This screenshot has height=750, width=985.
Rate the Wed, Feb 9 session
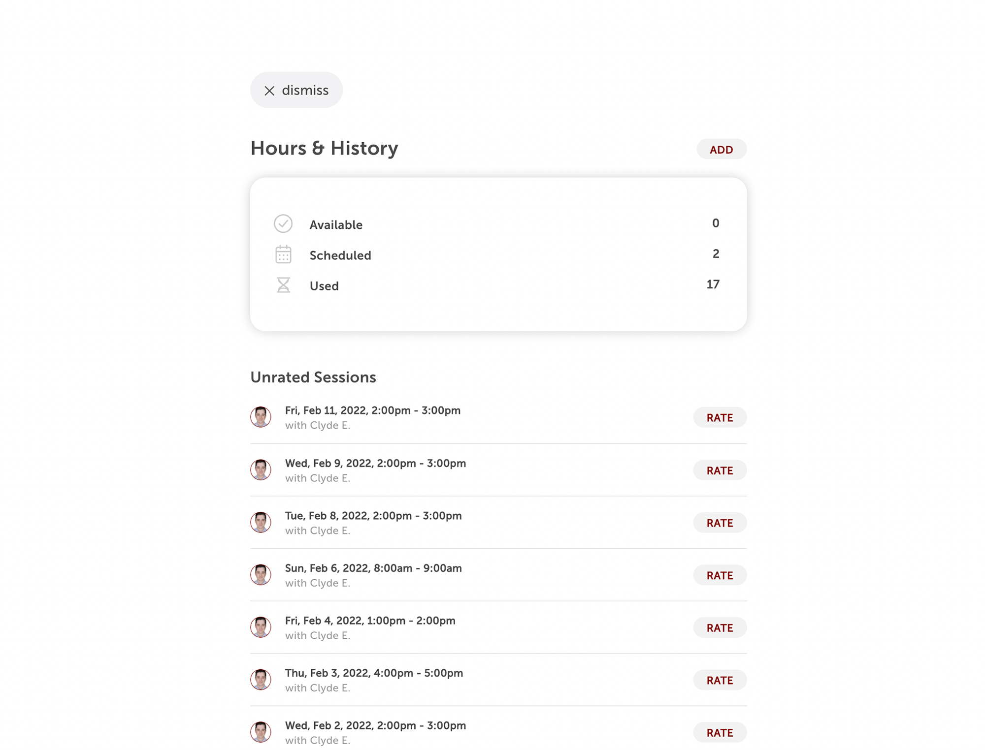click(720, 470)
